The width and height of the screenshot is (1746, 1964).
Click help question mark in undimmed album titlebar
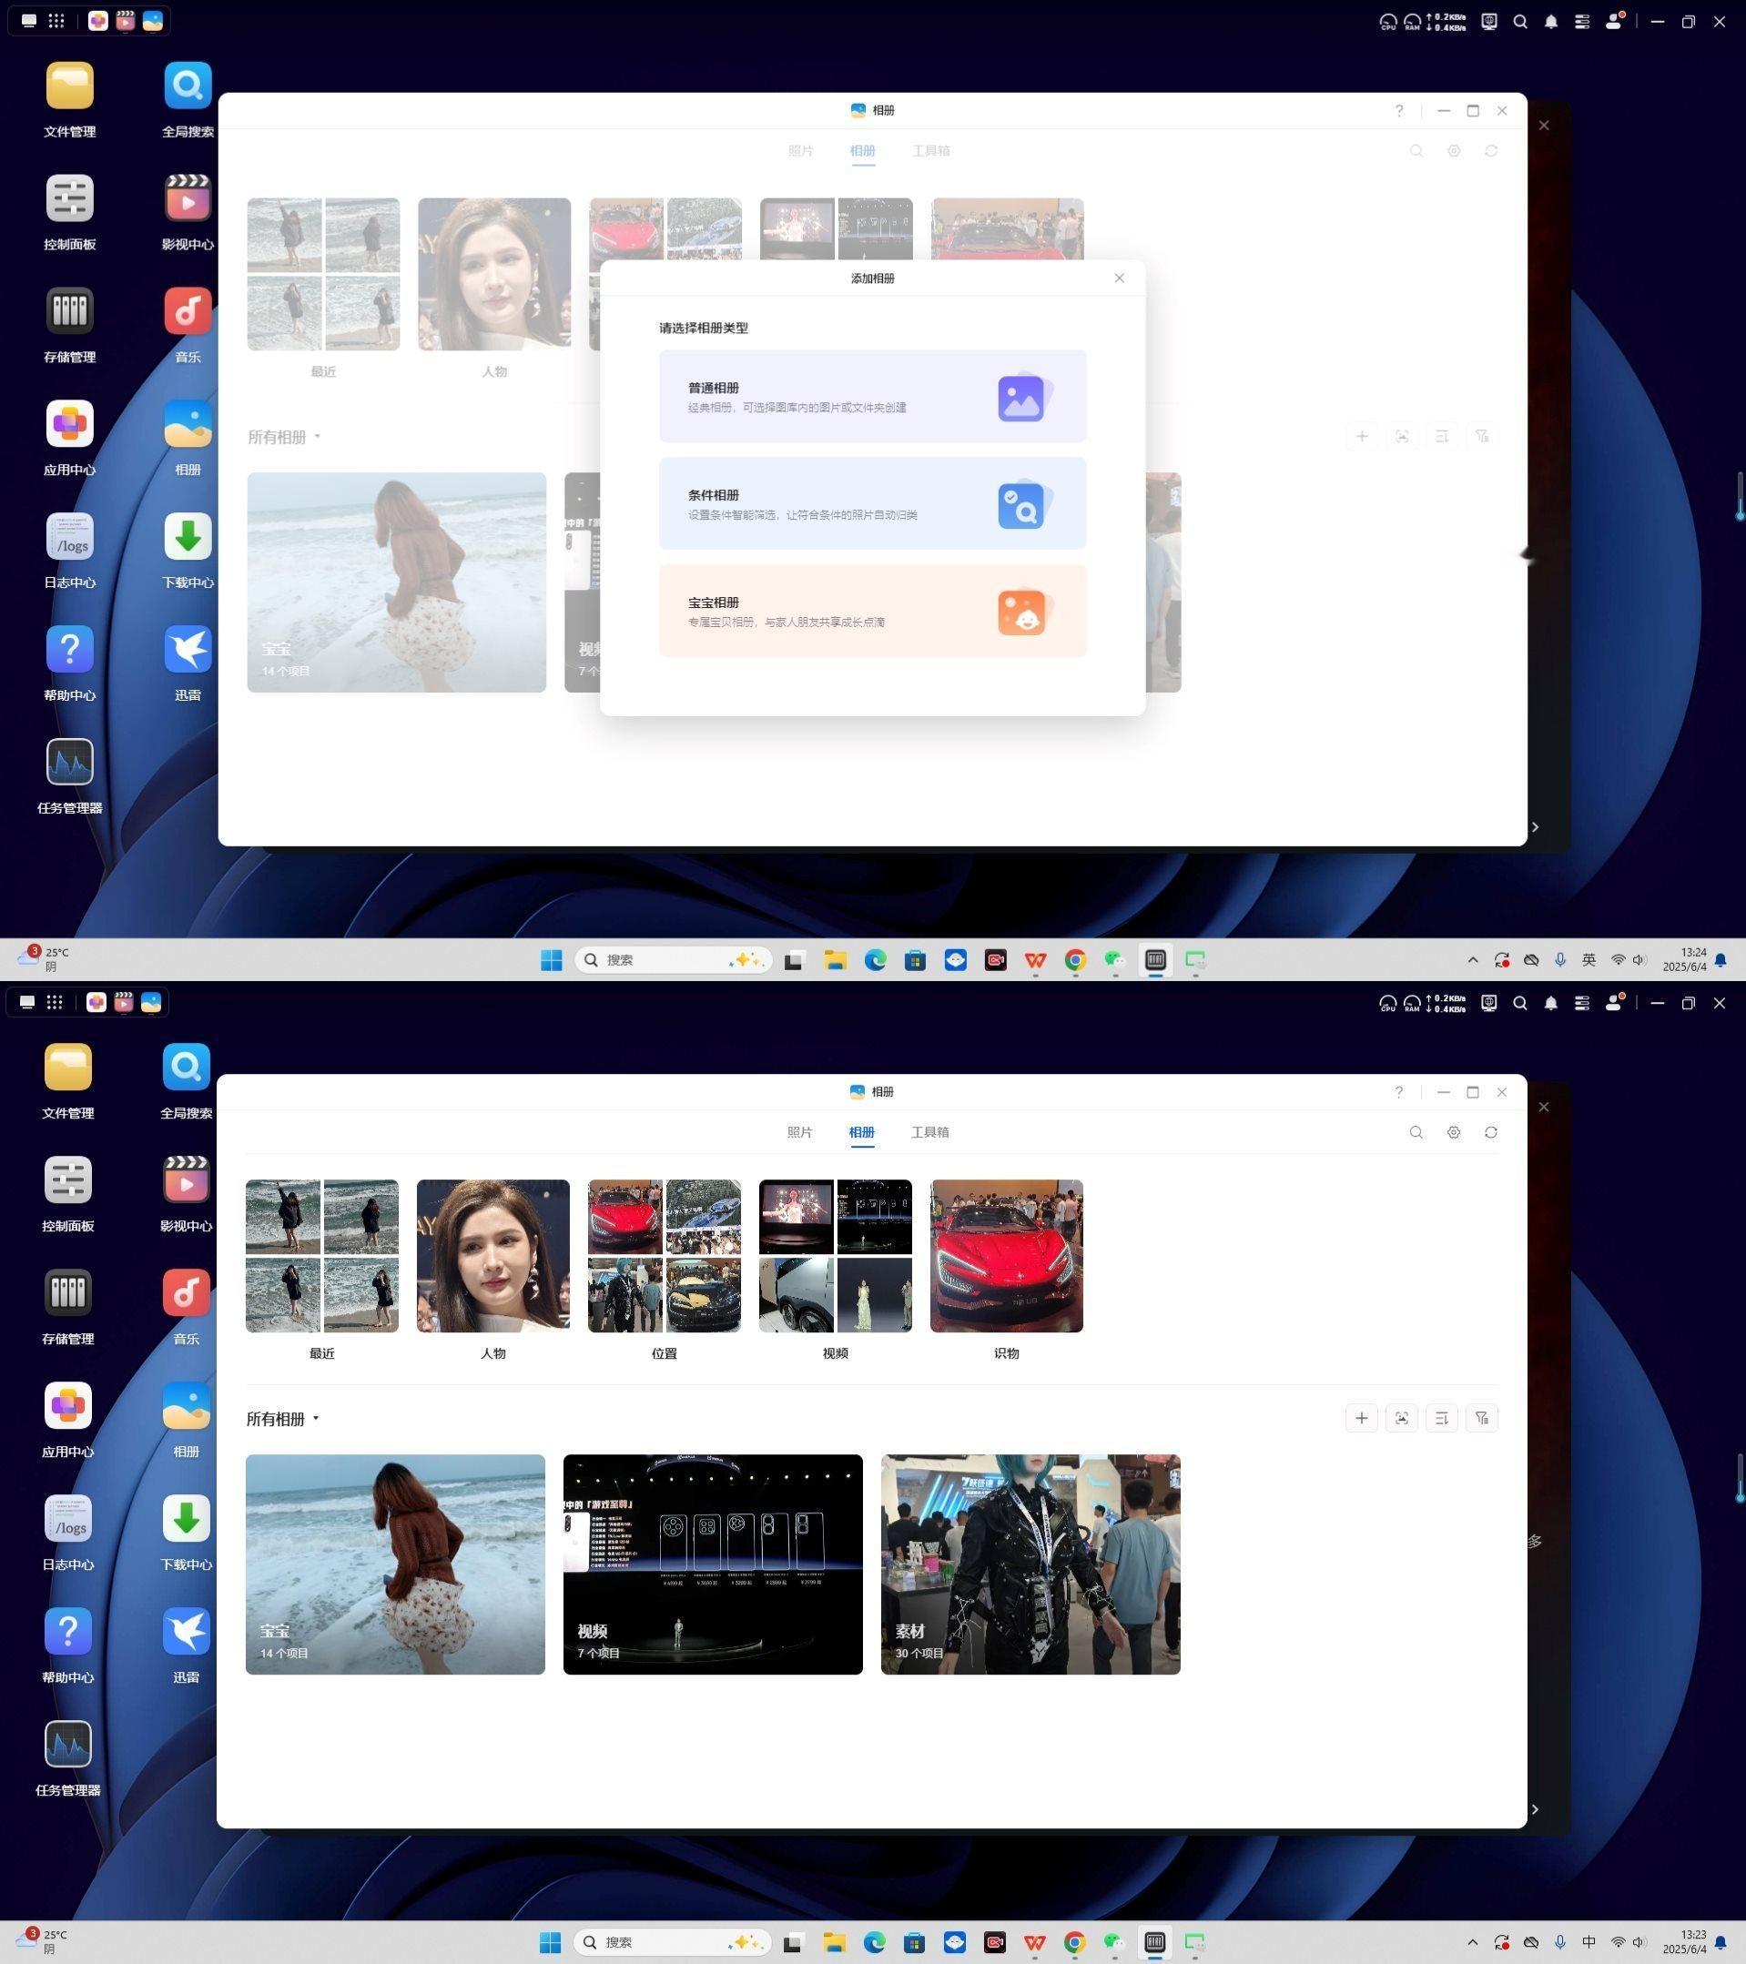1399,1092
